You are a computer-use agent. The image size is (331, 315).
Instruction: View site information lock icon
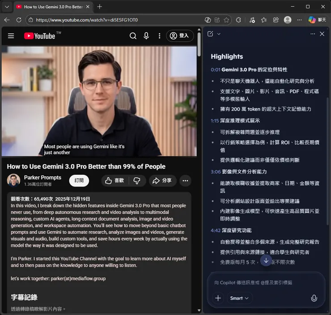[31, 20]
